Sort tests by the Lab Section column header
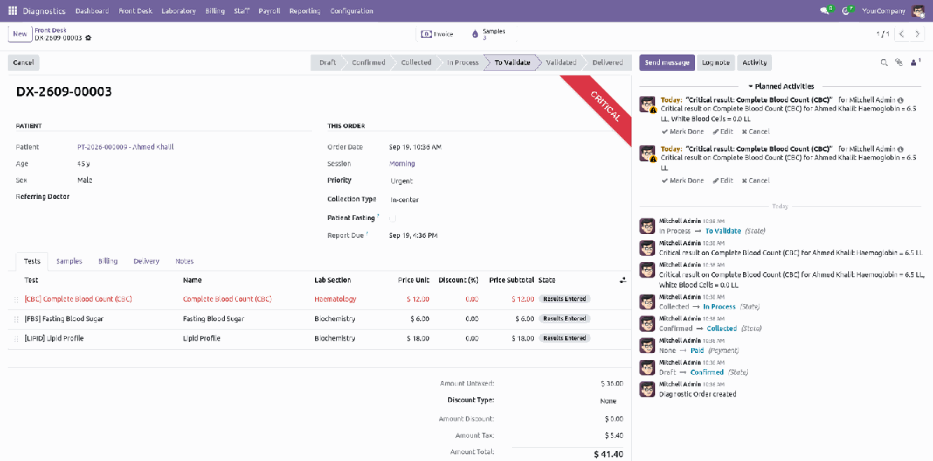The image size is (933, 461). pos(332,280)
